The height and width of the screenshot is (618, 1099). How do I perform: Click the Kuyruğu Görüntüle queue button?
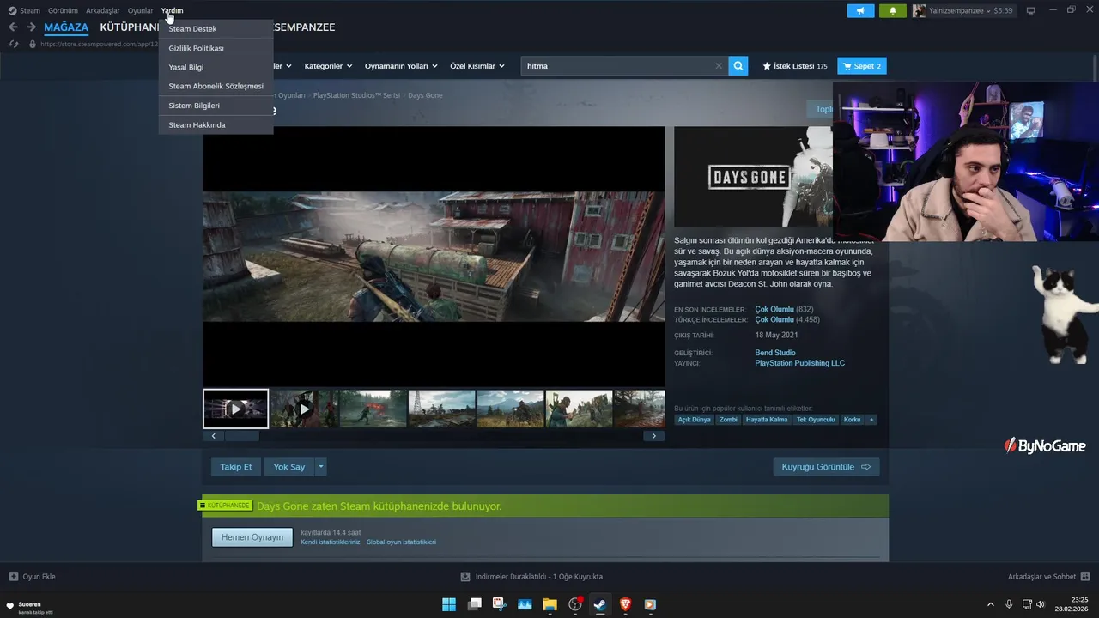[826, 467]
